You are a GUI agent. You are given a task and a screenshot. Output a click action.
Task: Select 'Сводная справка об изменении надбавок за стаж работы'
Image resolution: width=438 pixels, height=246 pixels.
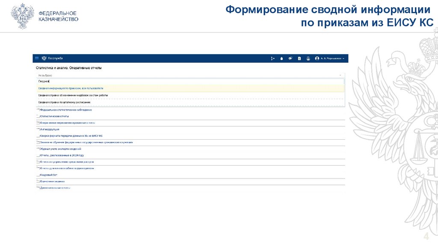click(190, 95)
